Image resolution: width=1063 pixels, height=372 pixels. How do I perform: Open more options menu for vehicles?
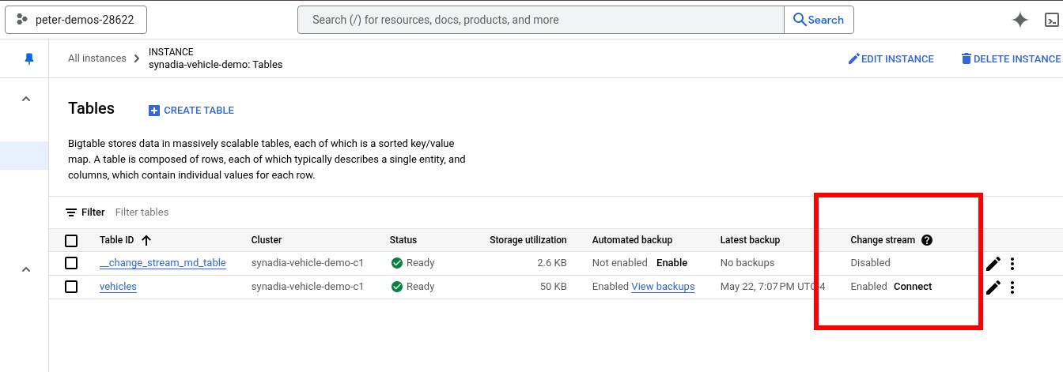pyautogui.click(x=1012, y=287)
